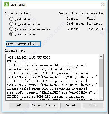
Task: Click the license key scrollbar thumb
Action: tap(101, 73)
